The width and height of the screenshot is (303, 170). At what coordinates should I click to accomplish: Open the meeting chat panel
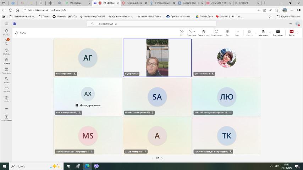(x=182, y=32)
